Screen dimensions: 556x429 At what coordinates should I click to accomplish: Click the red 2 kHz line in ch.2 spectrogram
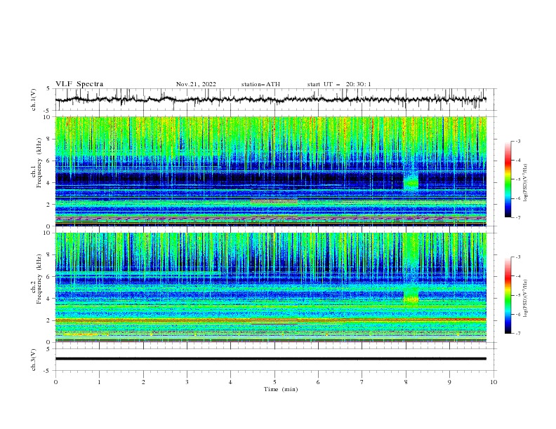point(270,320)
